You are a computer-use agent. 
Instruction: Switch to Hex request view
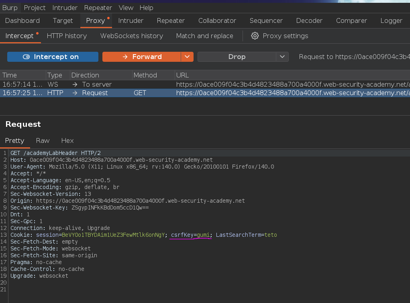[x=67, y=140]
